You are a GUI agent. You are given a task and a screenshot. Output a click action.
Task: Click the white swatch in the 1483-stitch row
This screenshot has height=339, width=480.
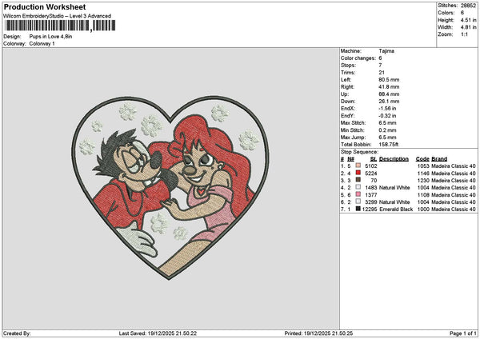(358, 187)
